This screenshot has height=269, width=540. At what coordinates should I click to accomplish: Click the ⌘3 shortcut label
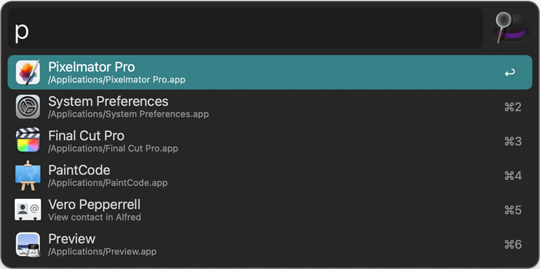tap(513, 142)
